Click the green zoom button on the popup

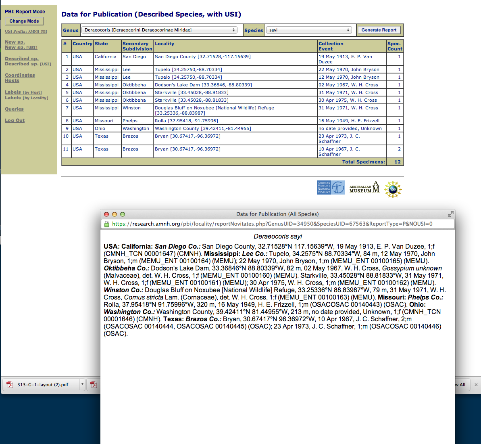pyautogui.click(x=122, y=214)
